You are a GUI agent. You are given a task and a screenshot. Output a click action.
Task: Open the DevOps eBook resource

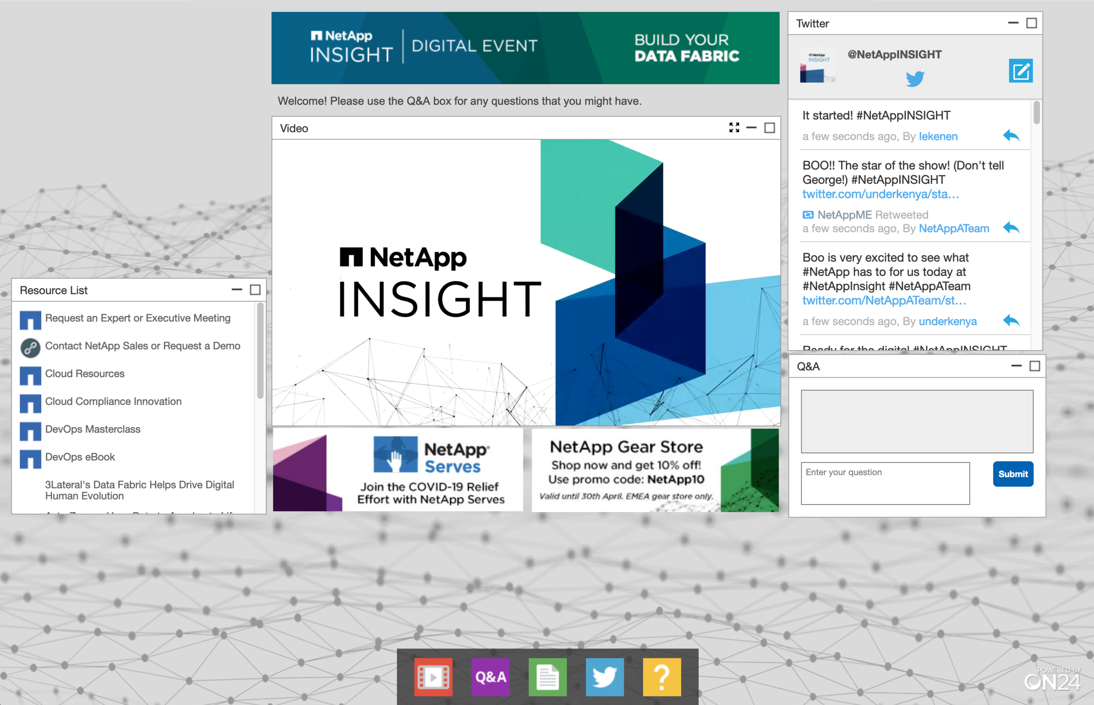point(80,457)
